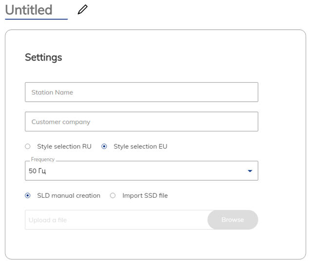Screen dimensions: 311x264
Task: Click the Settings heading
Action: point(43,57)
